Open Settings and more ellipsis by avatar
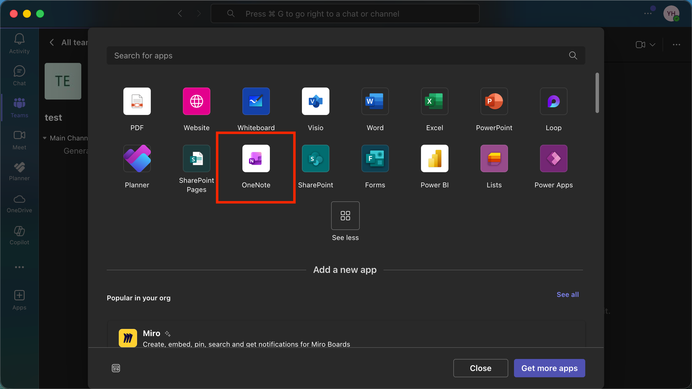 [648, 13]
